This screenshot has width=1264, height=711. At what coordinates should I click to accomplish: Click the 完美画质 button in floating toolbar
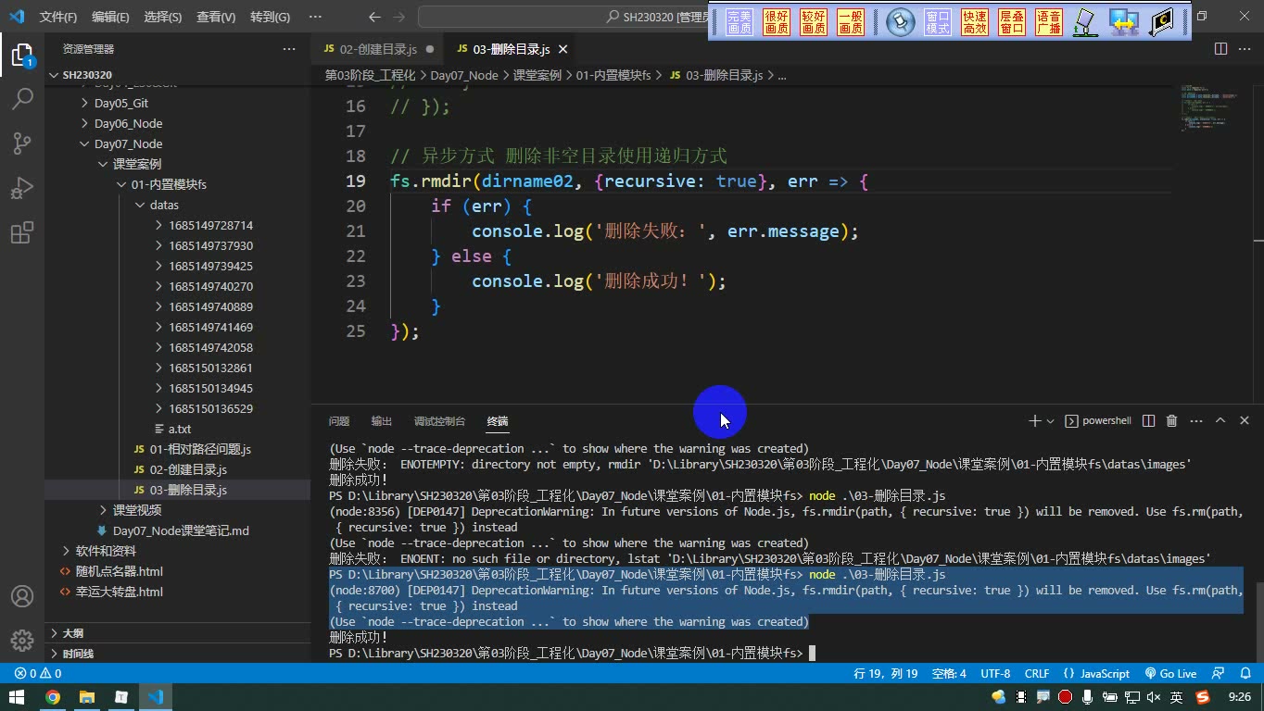pyautogui.click(x=739, y=22)
